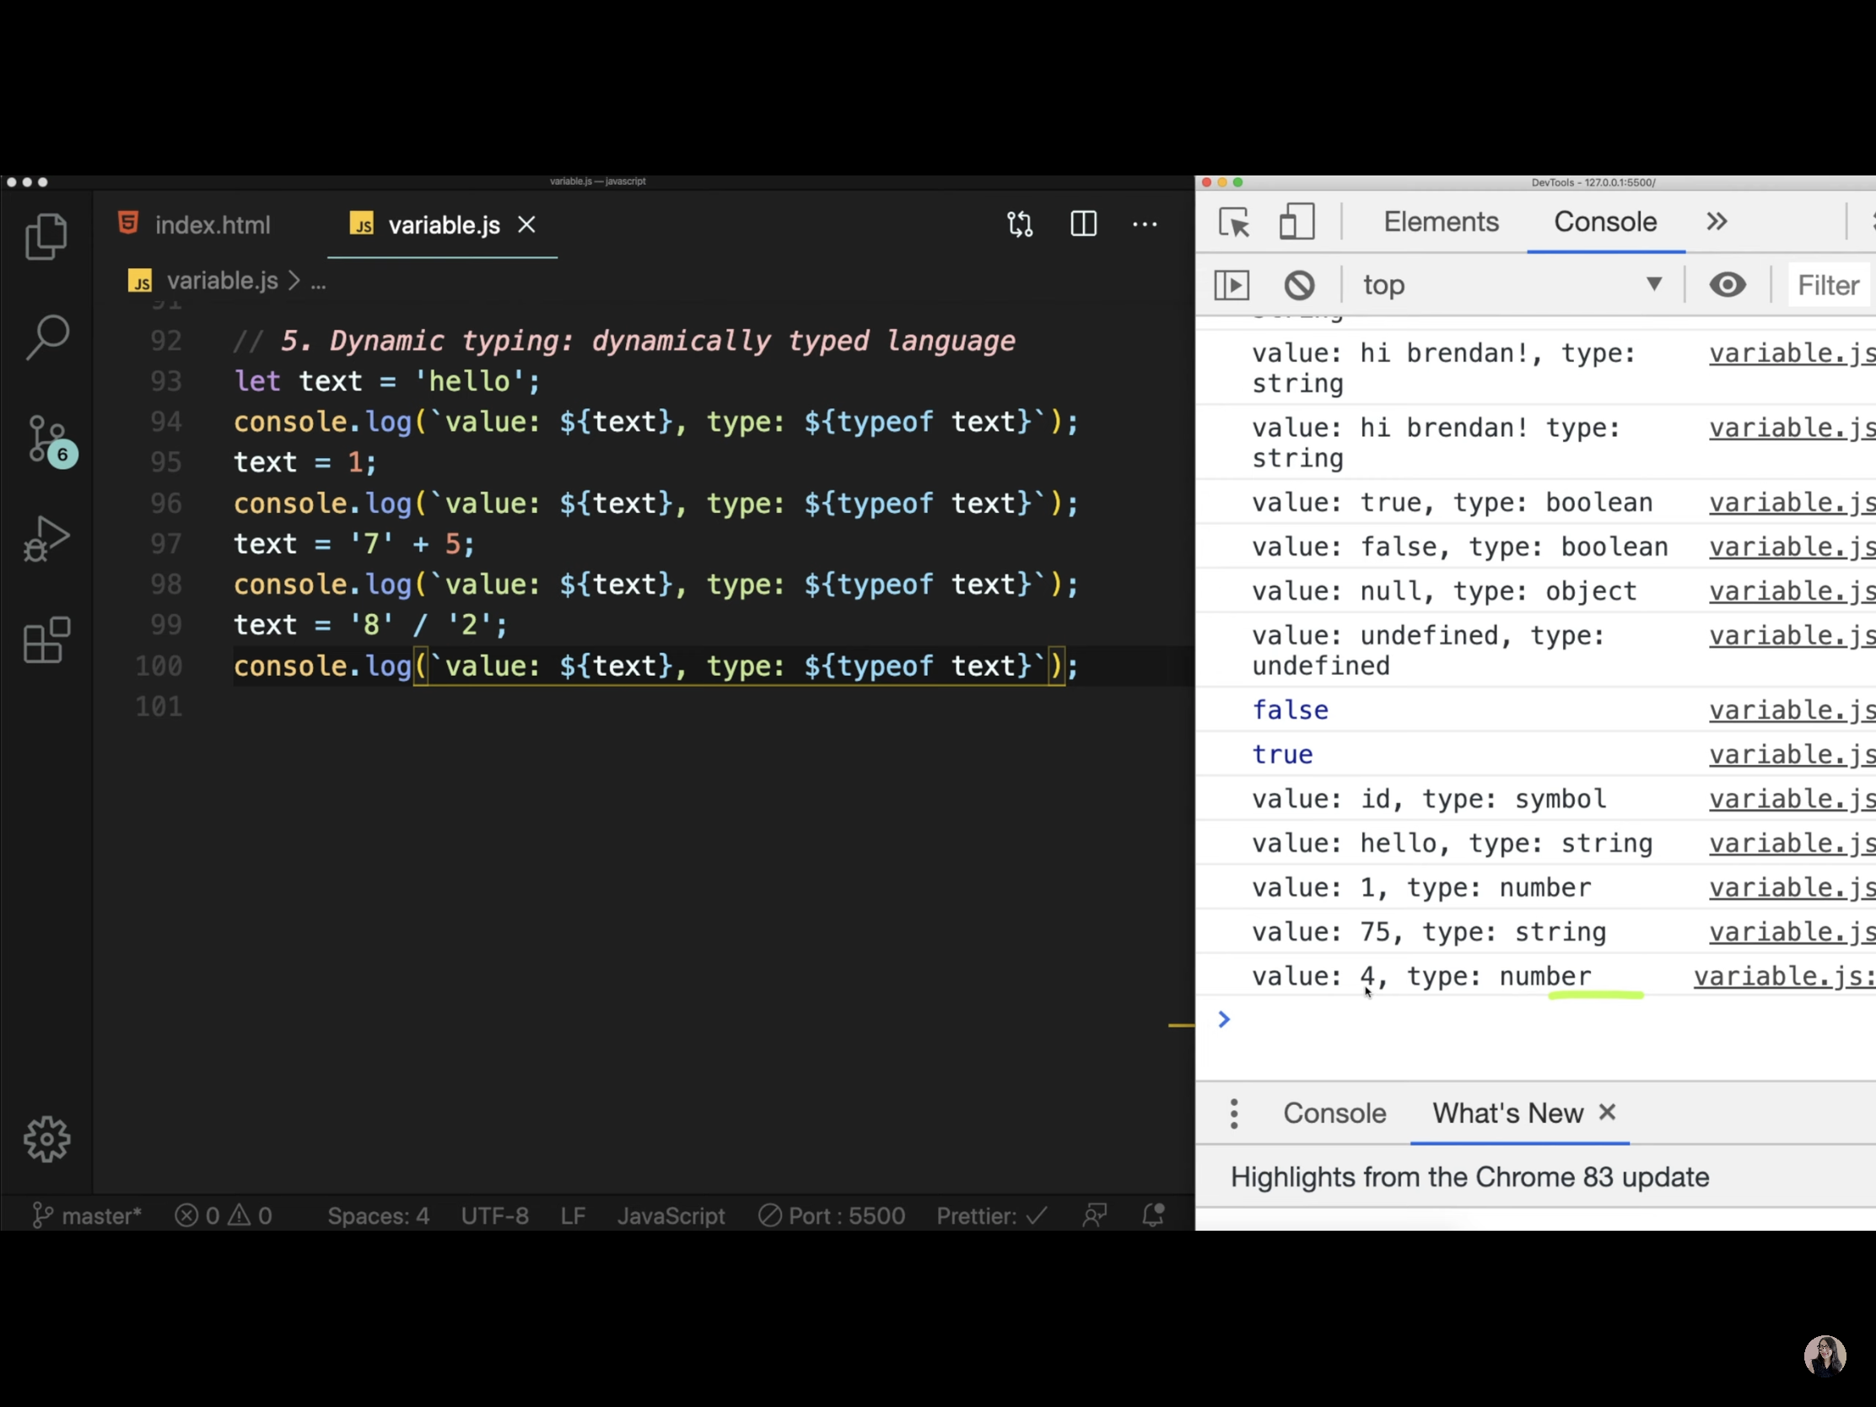Open the Manage gear in activity bar
The width and height of the screenshot is (1876, 1407).
(x=46, y=1138)
